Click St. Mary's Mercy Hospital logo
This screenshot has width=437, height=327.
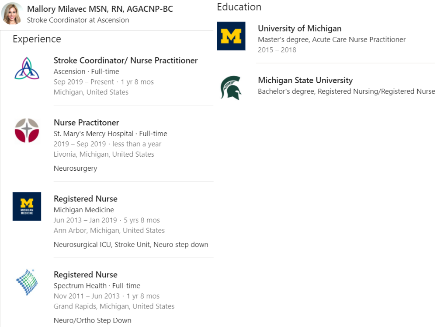(27, 130)
